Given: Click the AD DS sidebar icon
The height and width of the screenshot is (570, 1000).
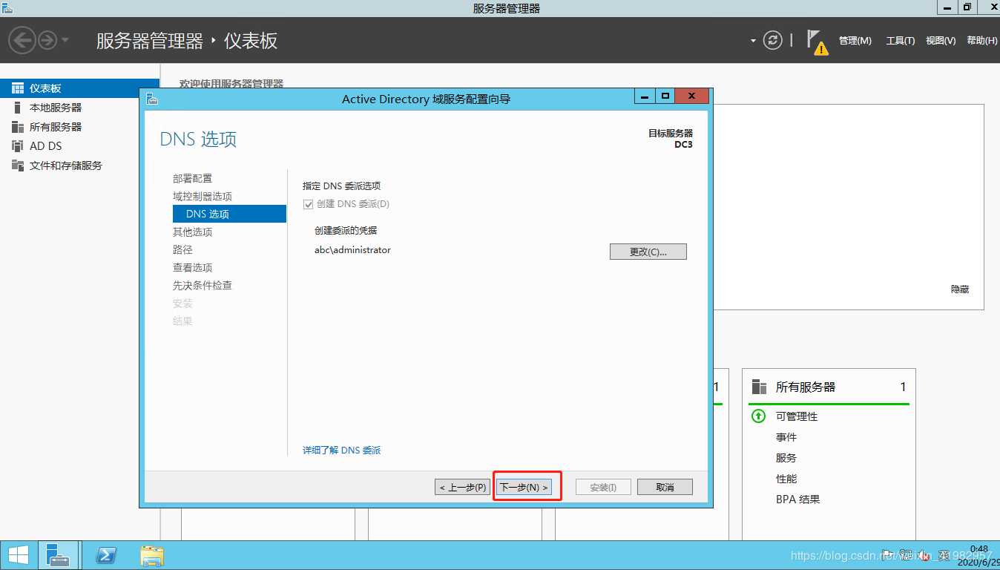Looking at the screenshot, I should (18, 146).
